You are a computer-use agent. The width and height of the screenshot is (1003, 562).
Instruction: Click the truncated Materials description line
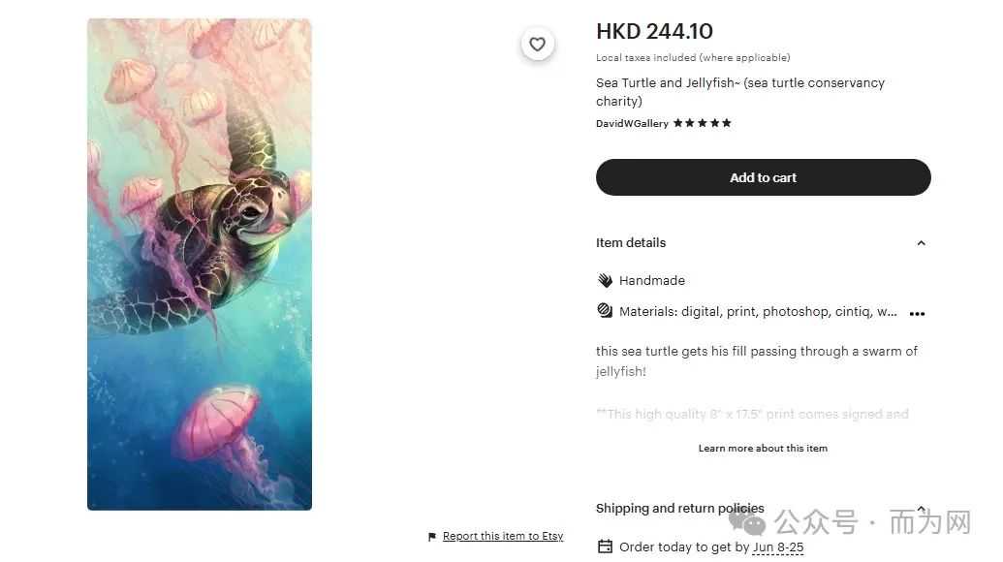pos(758,311)
